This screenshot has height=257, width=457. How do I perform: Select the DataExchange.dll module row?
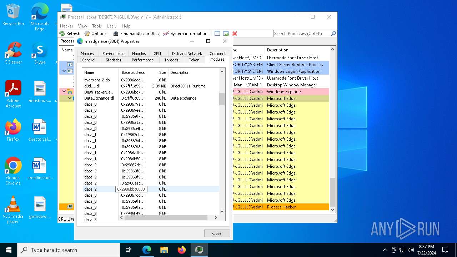coord(150,98)
